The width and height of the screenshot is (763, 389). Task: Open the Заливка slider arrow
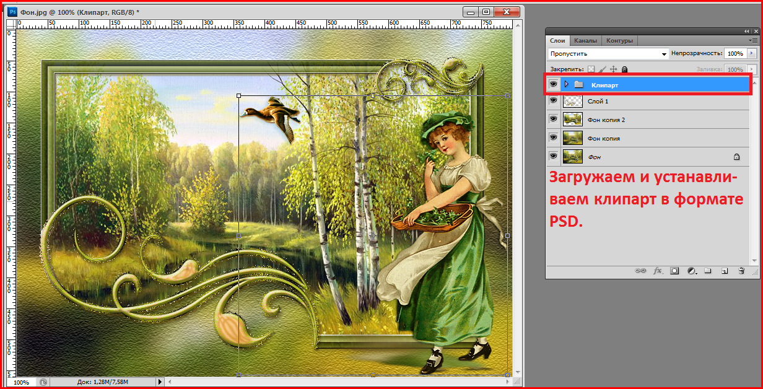coord(752,70)
